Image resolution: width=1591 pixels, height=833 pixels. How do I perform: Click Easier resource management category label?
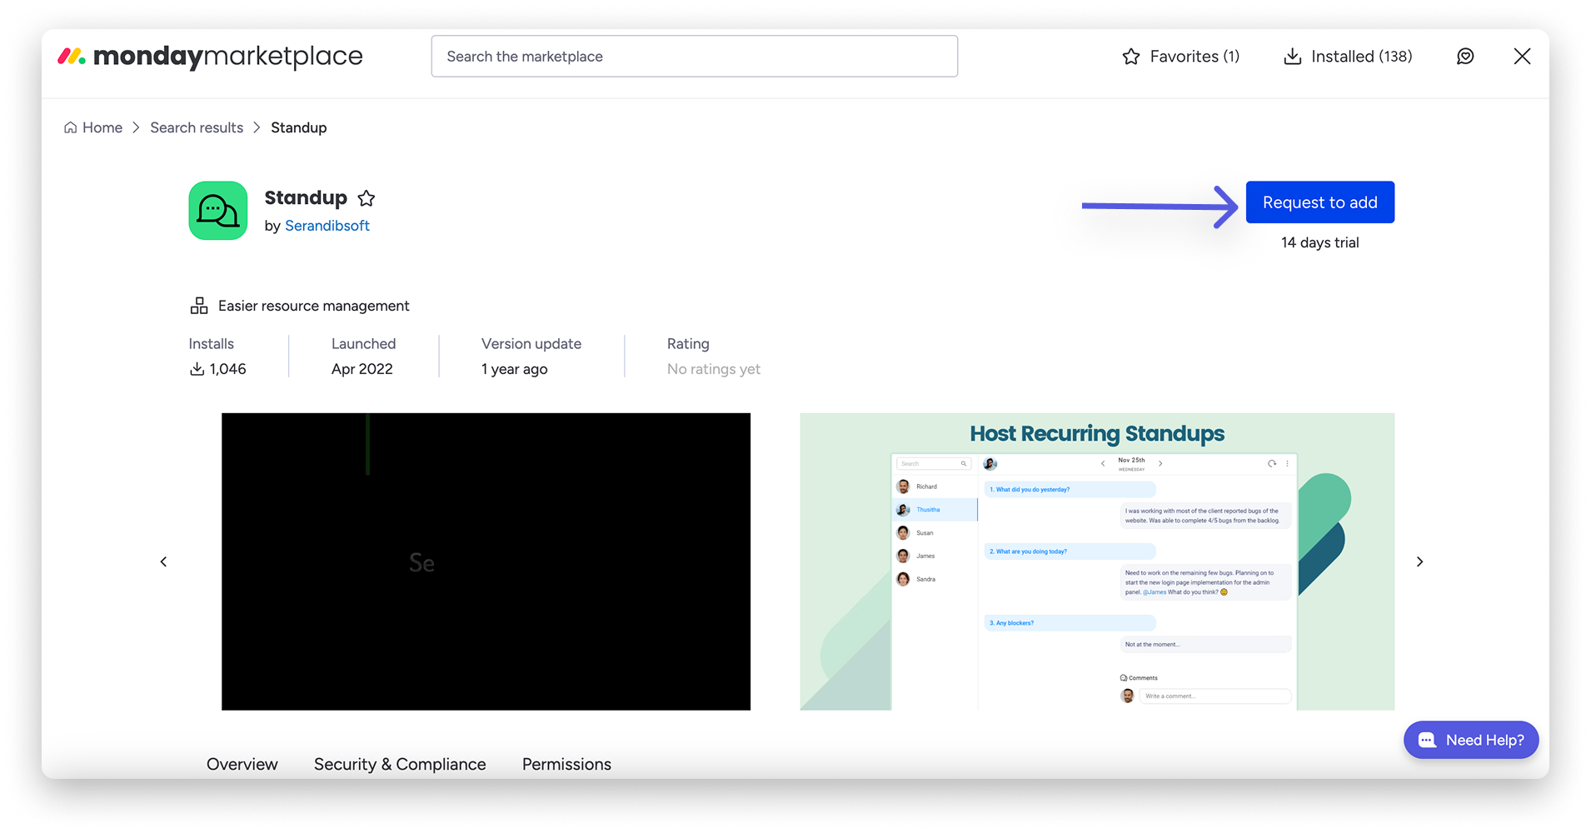click(x=314, y=306)
